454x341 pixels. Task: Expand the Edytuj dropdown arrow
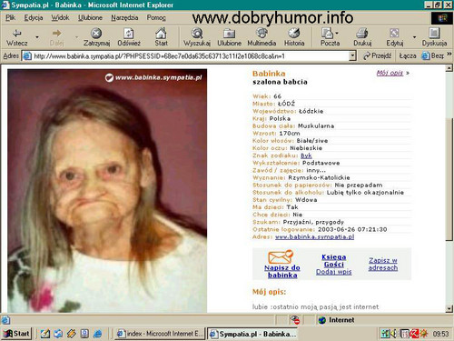tap(414, 37)
